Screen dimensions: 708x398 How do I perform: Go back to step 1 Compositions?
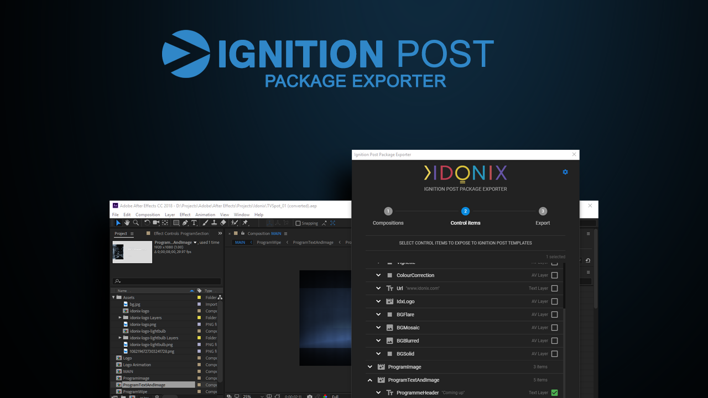[388, 211]
